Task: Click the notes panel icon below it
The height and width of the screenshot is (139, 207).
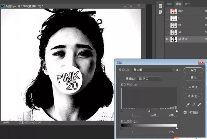Action: [x=160, y=12]
